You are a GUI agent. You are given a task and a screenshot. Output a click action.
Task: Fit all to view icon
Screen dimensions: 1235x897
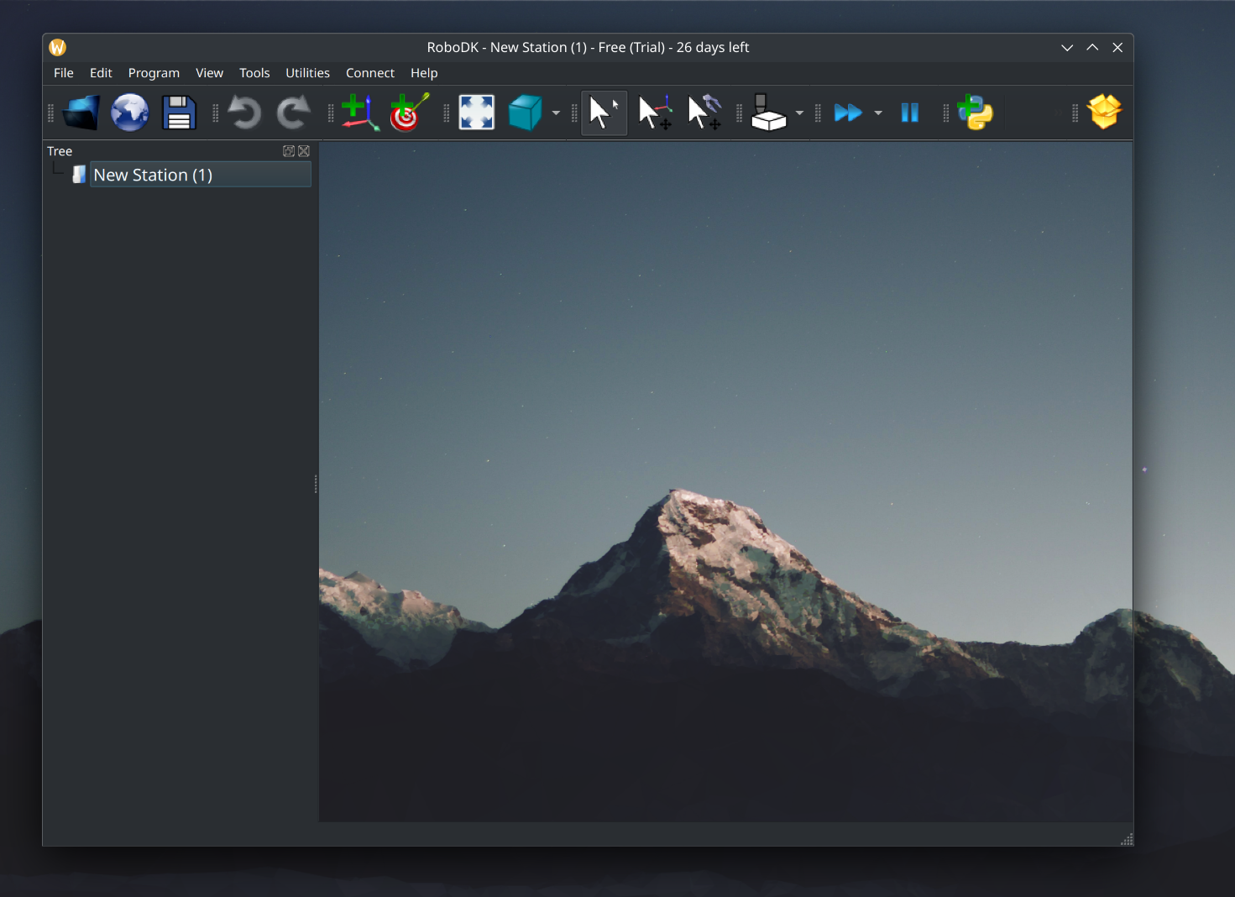click(476, 113)
